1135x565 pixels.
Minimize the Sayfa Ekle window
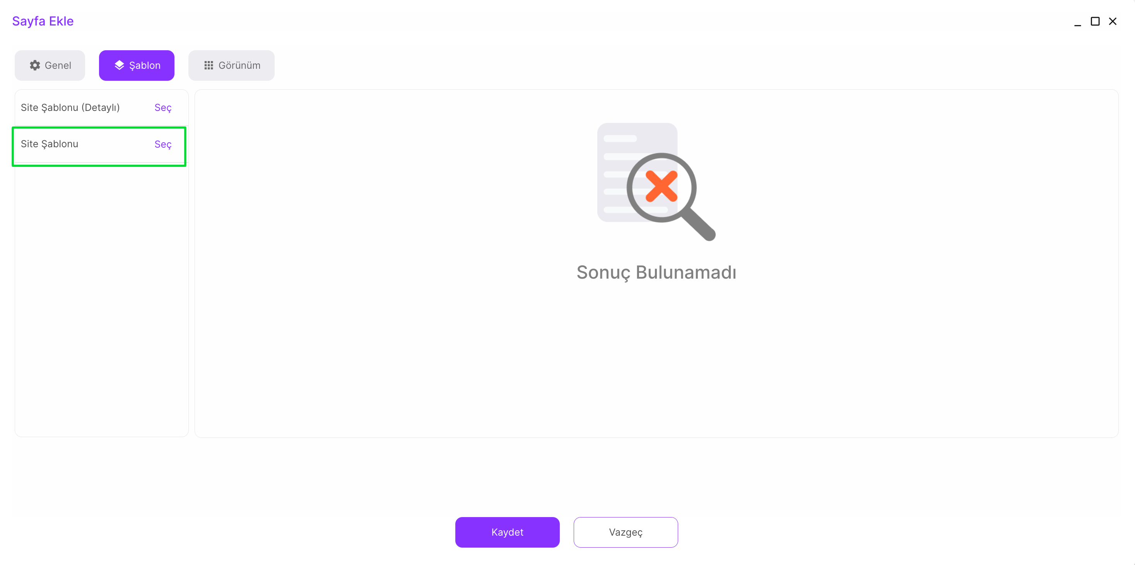point(1077,22)
